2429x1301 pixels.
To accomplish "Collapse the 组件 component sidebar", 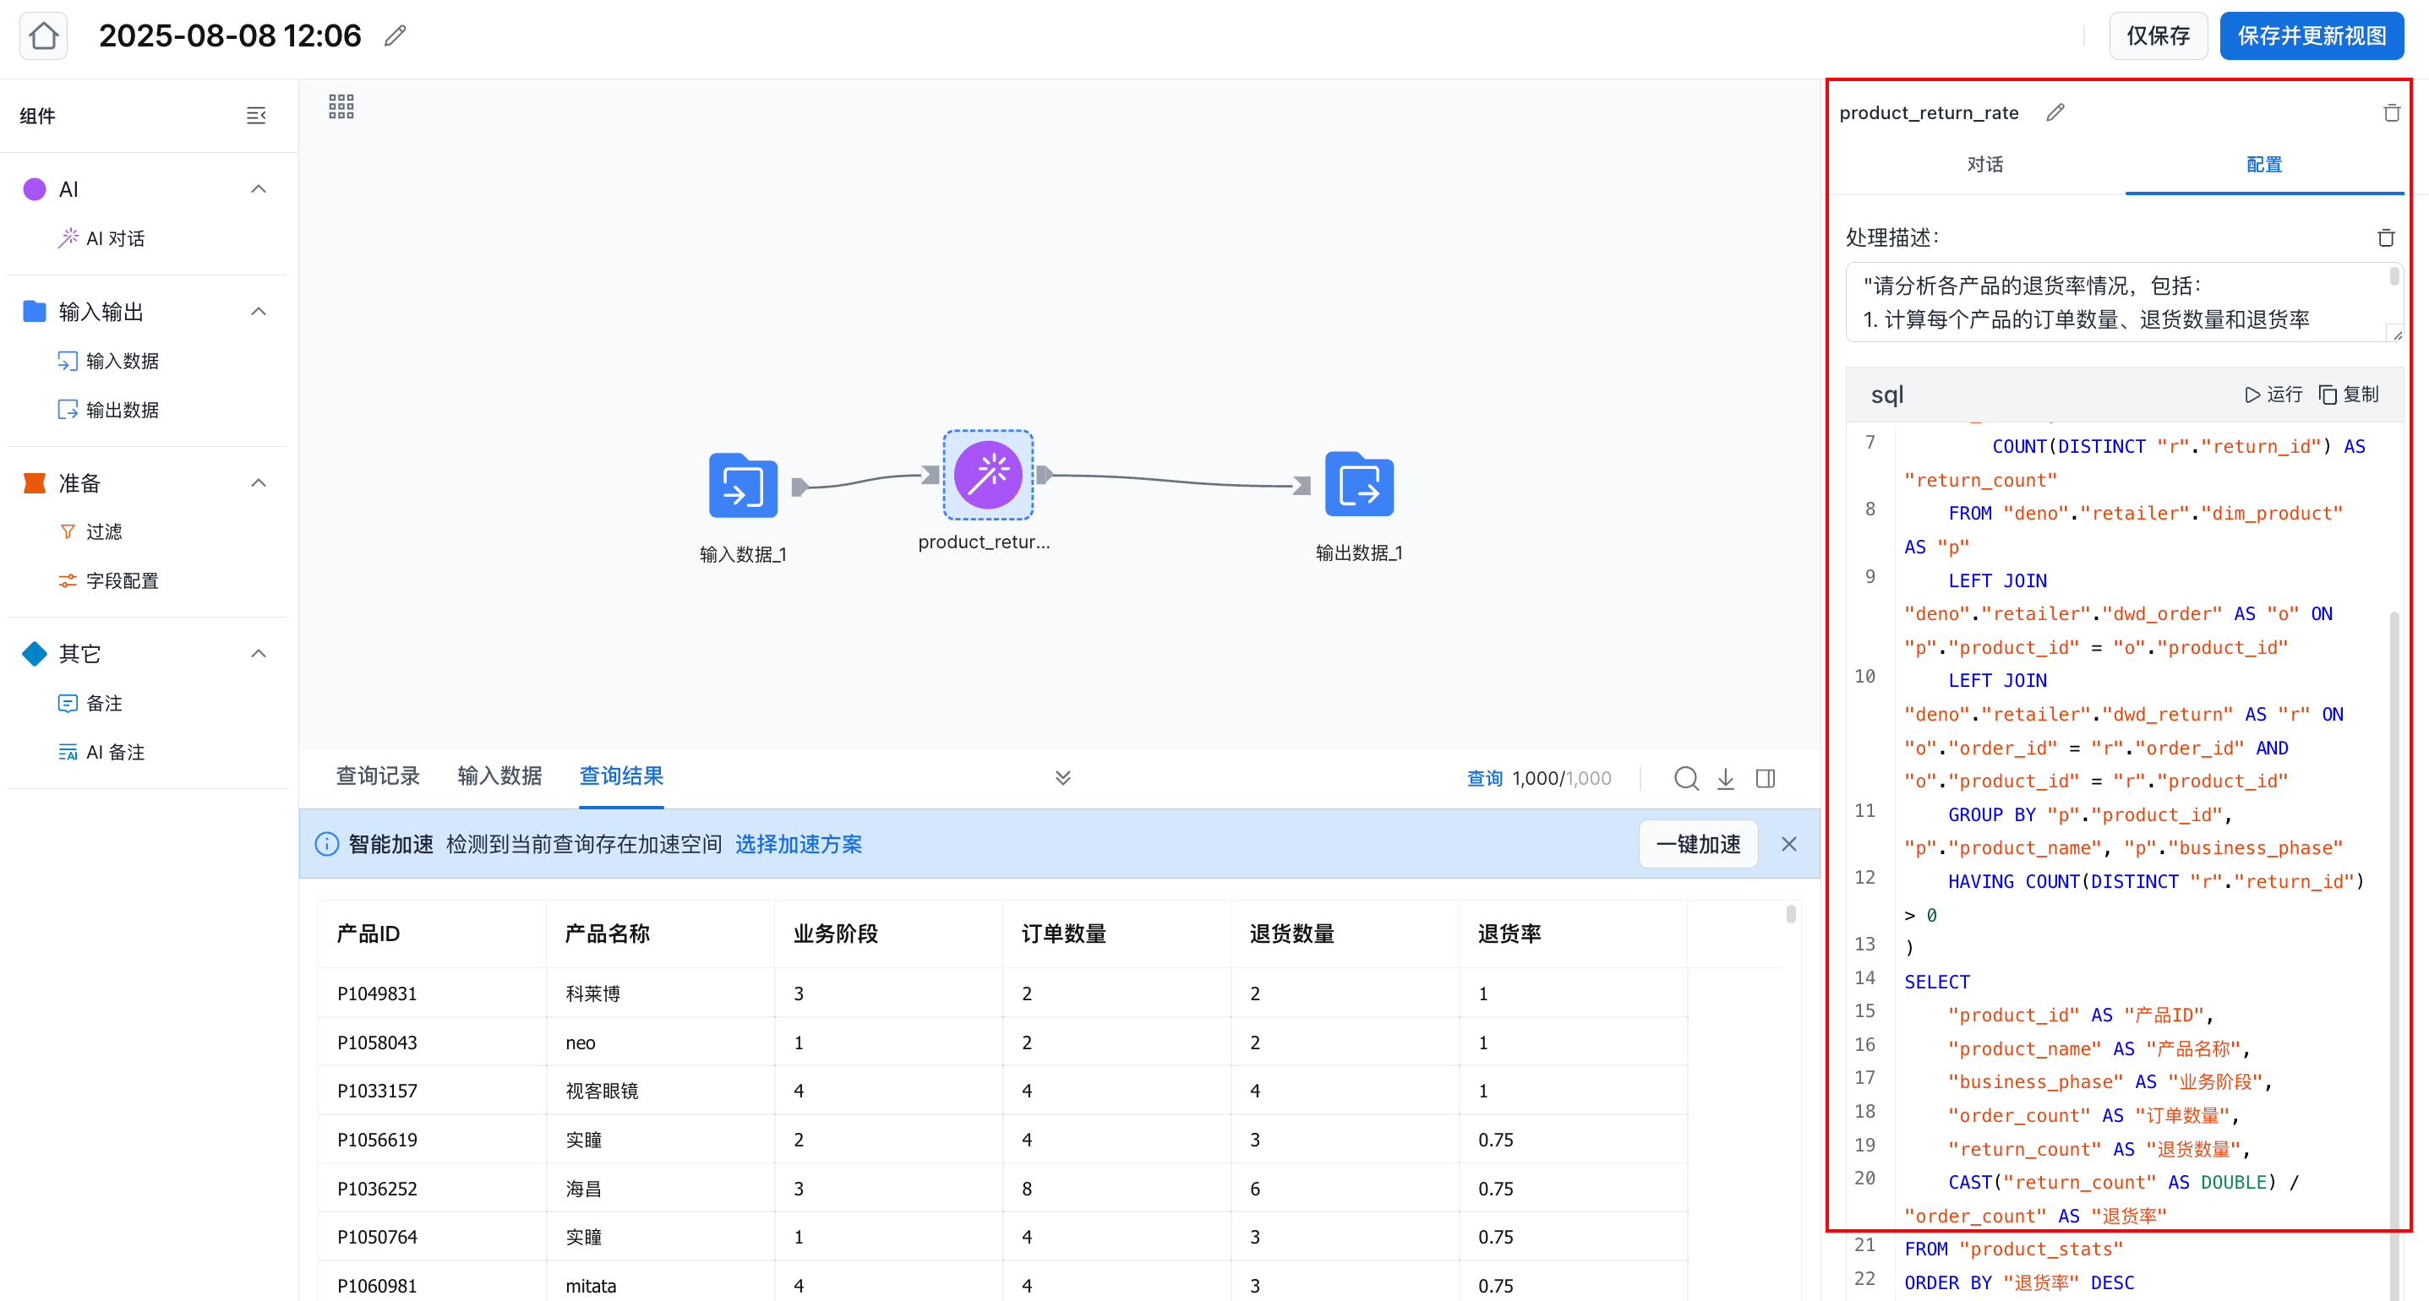I will point(255,116).
